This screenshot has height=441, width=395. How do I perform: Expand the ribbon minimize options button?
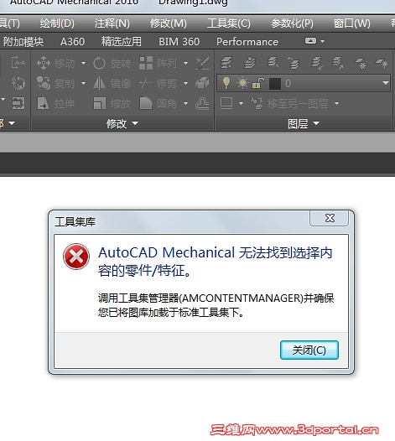[x=310, y=41]
